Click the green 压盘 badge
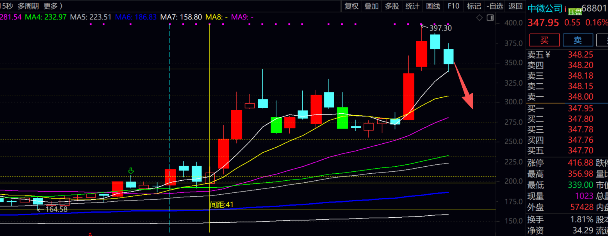608x236 pixels. click(575, 12)
